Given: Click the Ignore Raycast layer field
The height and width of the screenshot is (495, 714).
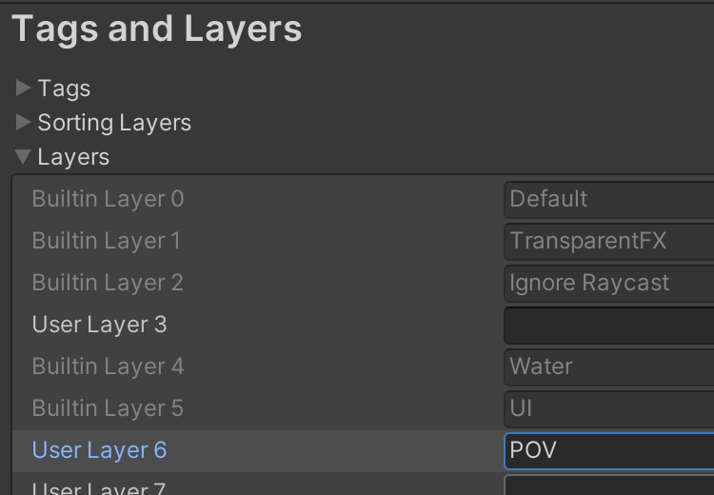Looking at the screenshot, I should point(609,283).
